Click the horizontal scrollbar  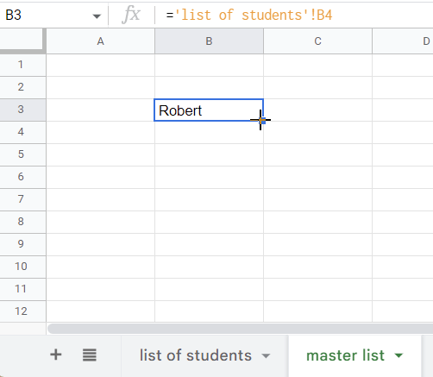coord(240,329)
